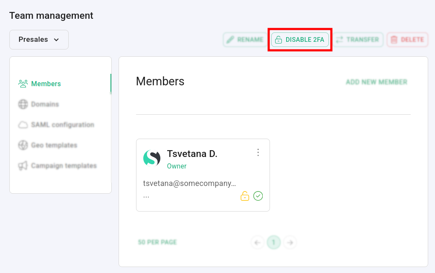Screen dimensions: 435x273
Task: Open the SAML configuration section
Action: pyautogui.click(x=62, y=125)
